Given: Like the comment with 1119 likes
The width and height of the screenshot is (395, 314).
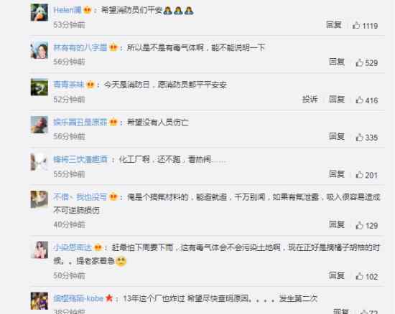Looking at the screenshot, I should 356,25.
